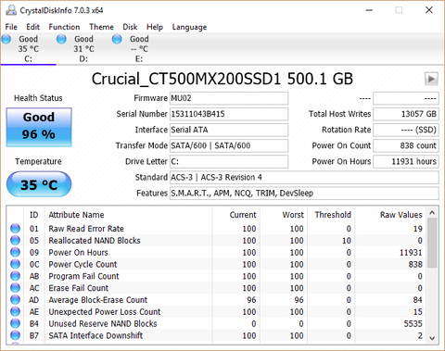Select the Power Cycle Count row
Viewport: 445px width, 351px height.
217,264
